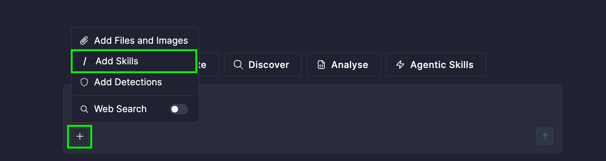The width and height of the screenshot is (606, 161).
Task: Click the up-arrow send button
Action: pos(545,136)
